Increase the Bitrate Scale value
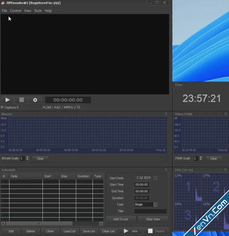Screen dimensions: 229x236 point(27,157)
